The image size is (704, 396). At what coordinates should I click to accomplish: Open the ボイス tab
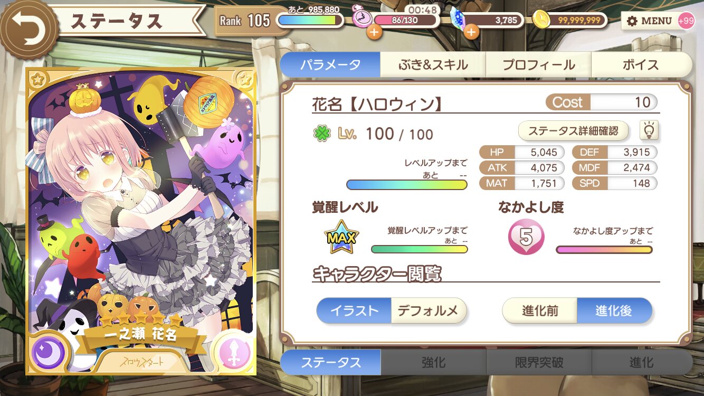click(641, 65)
